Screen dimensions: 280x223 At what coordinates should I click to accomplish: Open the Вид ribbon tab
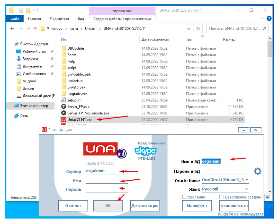[81, 19]
